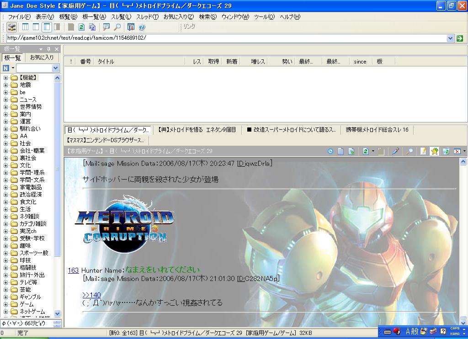Open post number 163 link

tap(73, 270)
